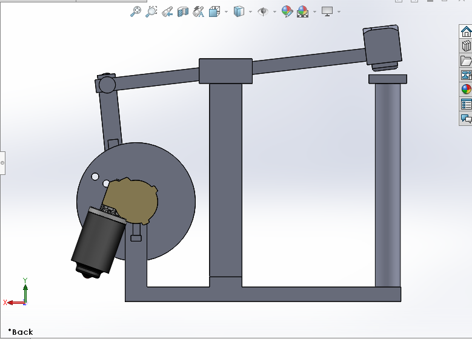The image size is (472, 339).
Task: Open the Appearances color ball task pane tab
Action: click(466, 89)
